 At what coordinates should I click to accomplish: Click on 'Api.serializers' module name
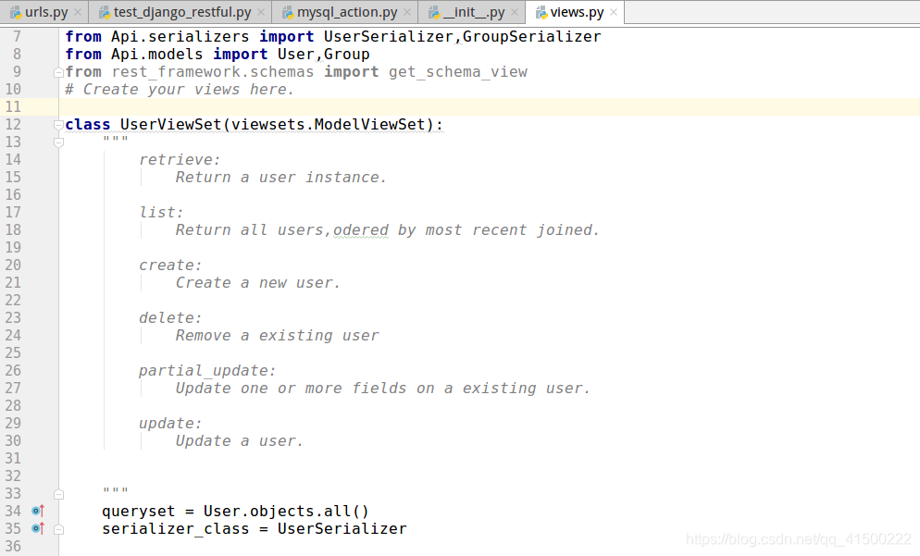tap(180, 36)
